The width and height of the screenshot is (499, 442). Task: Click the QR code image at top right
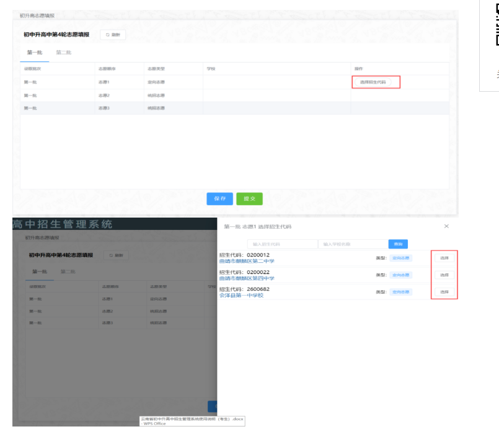pos(497,25)
